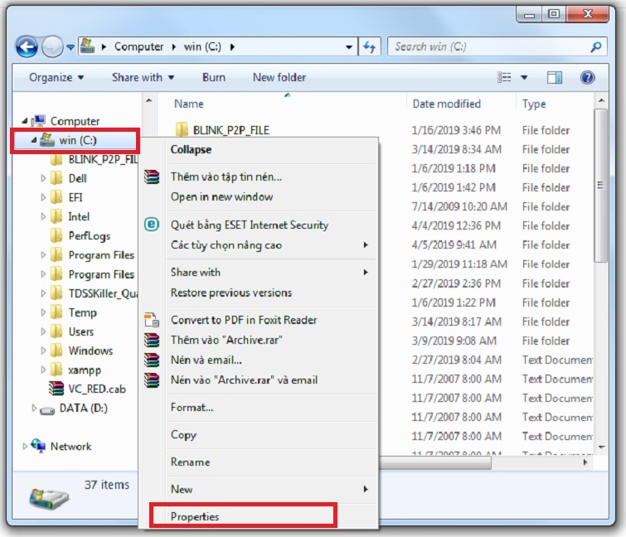Select the Users folder in tree
The width and height of the screenshot is (626, 537).
pos(81,331)
